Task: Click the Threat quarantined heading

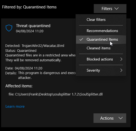Action: point(33,26)
